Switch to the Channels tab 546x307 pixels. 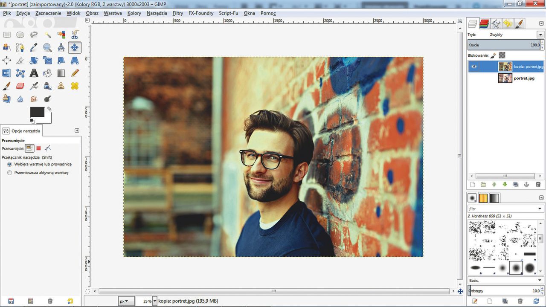484,24
